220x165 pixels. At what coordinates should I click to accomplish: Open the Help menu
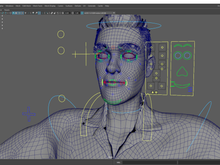point(107,6)
